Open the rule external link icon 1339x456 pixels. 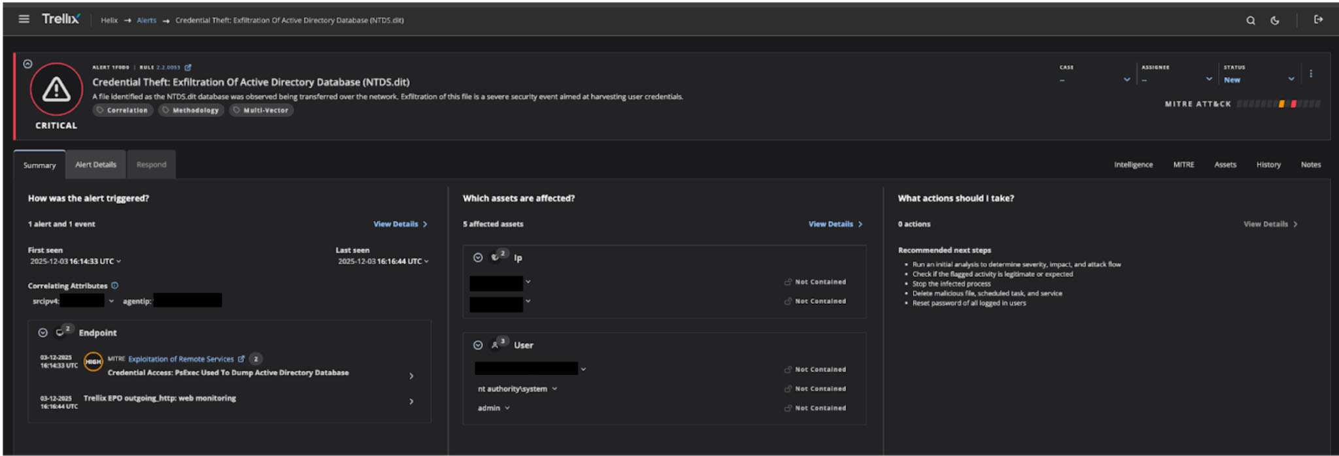coord(188,67)
